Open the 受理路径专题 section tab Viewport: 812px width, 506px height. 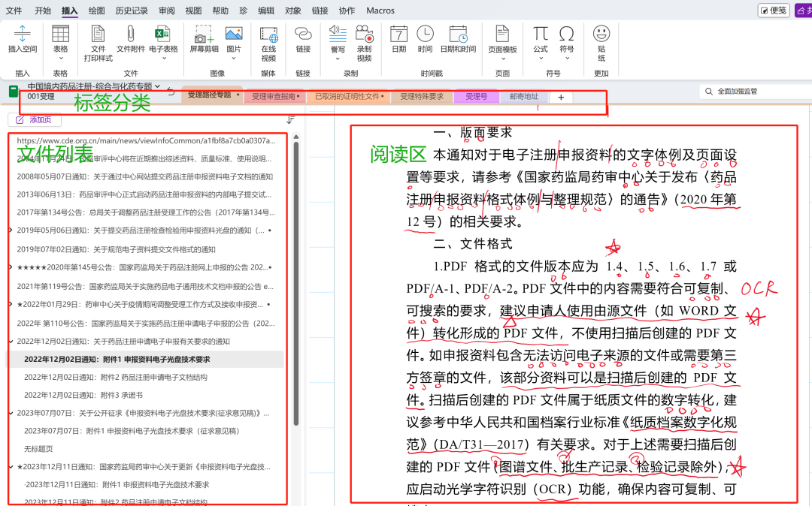pos(212,95)
